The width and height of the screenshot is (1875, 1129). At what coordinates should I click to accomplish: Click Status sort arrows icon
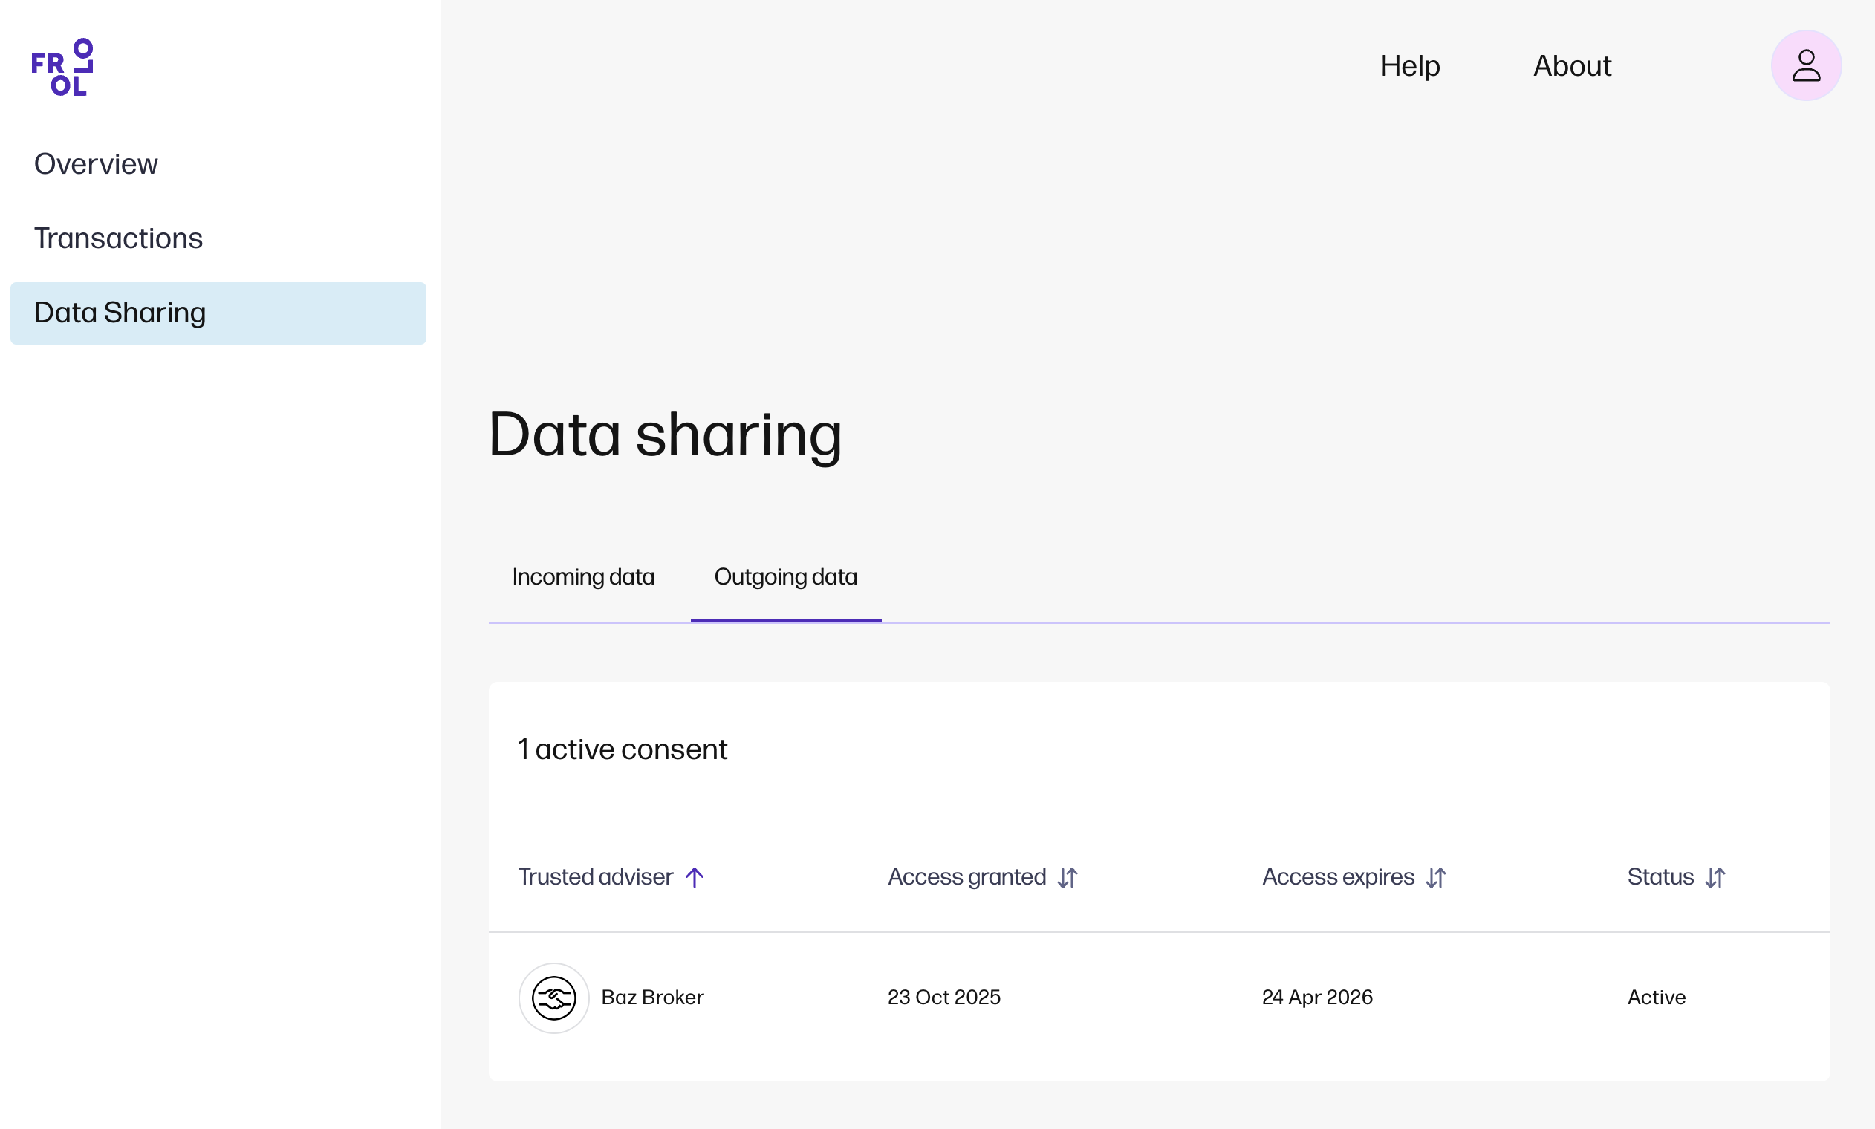[x=1715, y=877]
